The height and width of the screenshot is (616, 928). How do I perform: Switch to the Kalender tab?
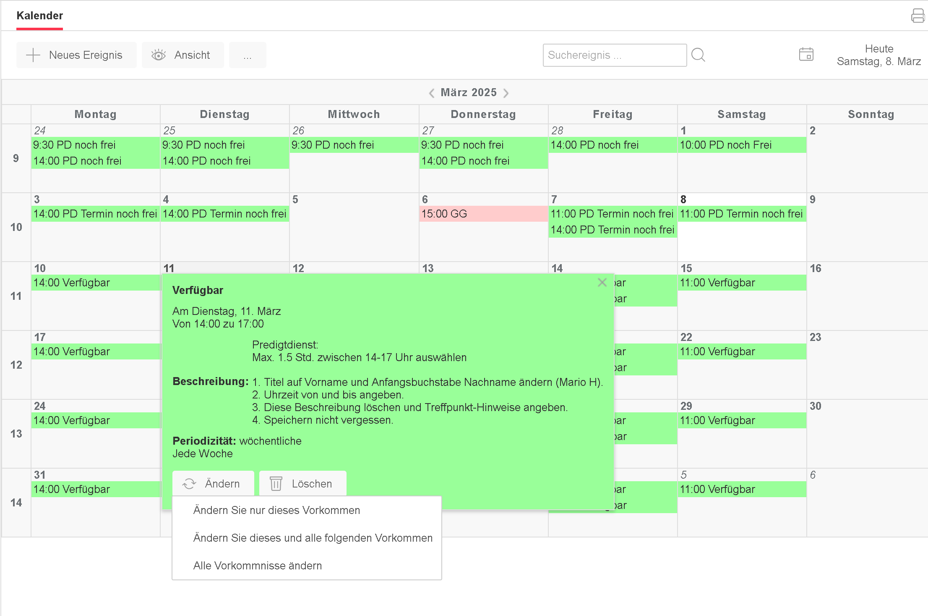(39, 16)
